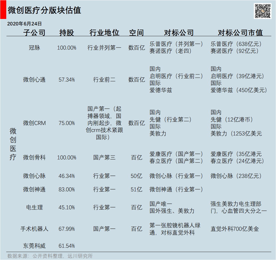Click the "45.10%" shareholding value

pos(67,208)
